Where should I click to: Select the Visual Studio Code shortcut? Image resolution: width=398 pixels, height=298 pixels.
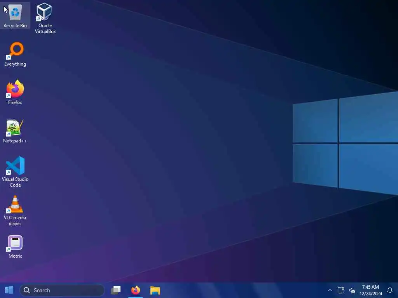(x=15, y=172)
